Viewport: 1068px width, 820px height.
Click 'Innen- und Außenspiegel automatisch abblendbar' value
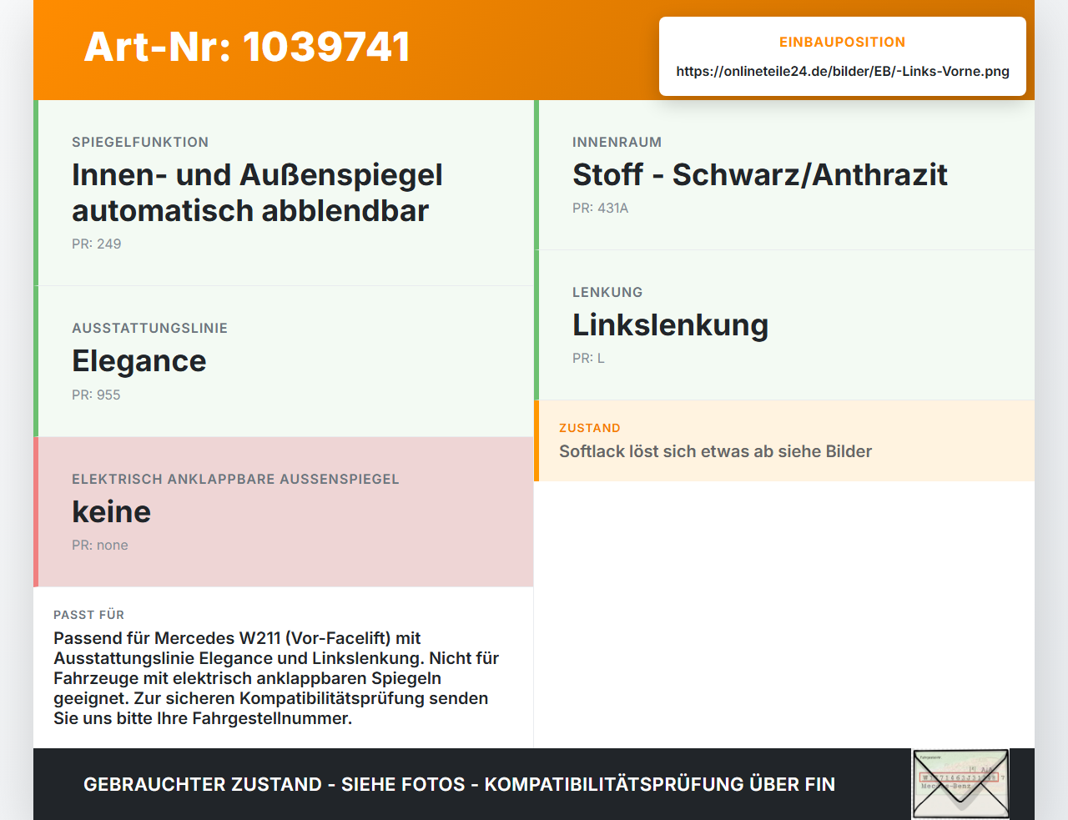(x=257, y=193)
